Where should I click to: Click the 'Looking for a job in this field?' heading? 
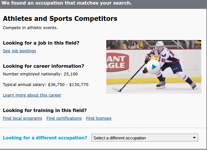click(x=41, y=43)
